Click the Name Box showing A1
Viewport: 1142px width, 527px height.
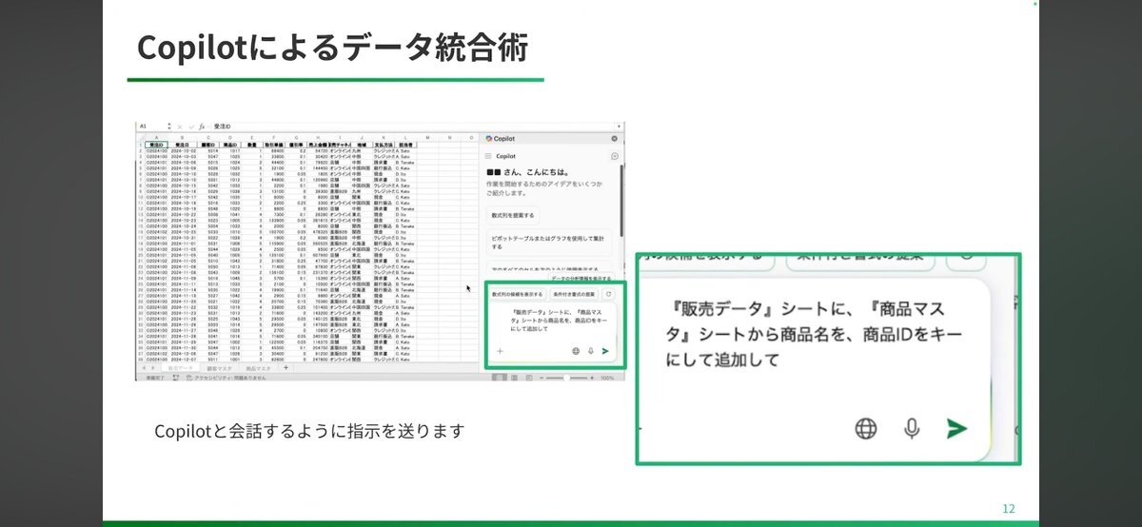pyautogui.click(x=145, y=126)
